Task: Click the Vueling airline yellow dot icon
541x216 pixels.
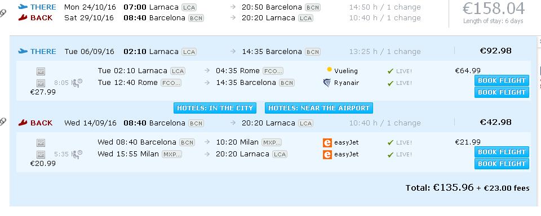Action: click(x=329, y=70)
